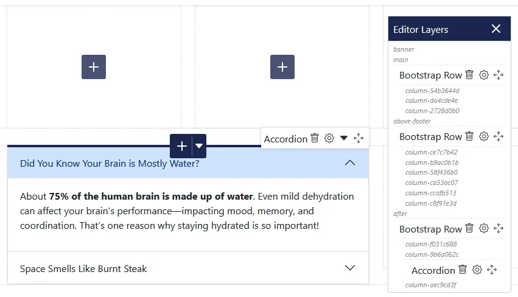
Task: Click plus button above the accordion
Action: [x=181, y=146]
